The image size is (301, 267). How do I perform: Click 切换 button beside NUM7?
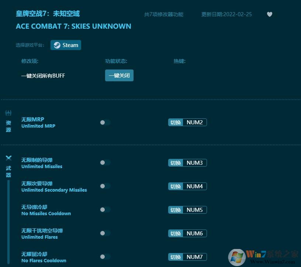pyautogui.click(x=176, y=257)
